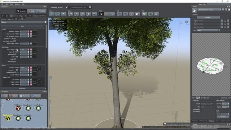Click the first View toolbar icon
The height and width of the screenshot is (130, 231).
52,14
